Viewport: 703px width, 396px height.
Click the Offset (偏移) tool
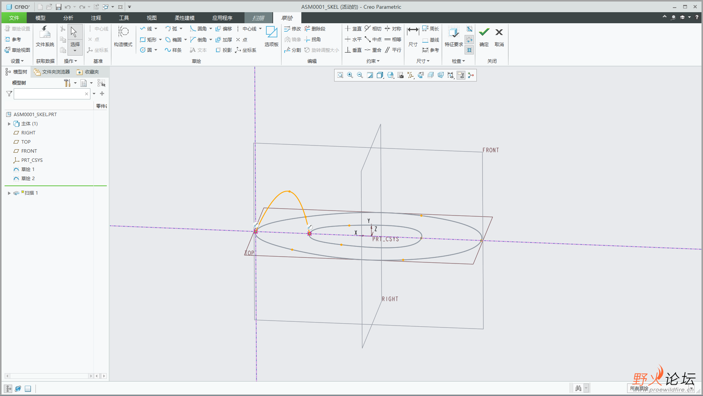pyautogui.click(x=224, y=29)
